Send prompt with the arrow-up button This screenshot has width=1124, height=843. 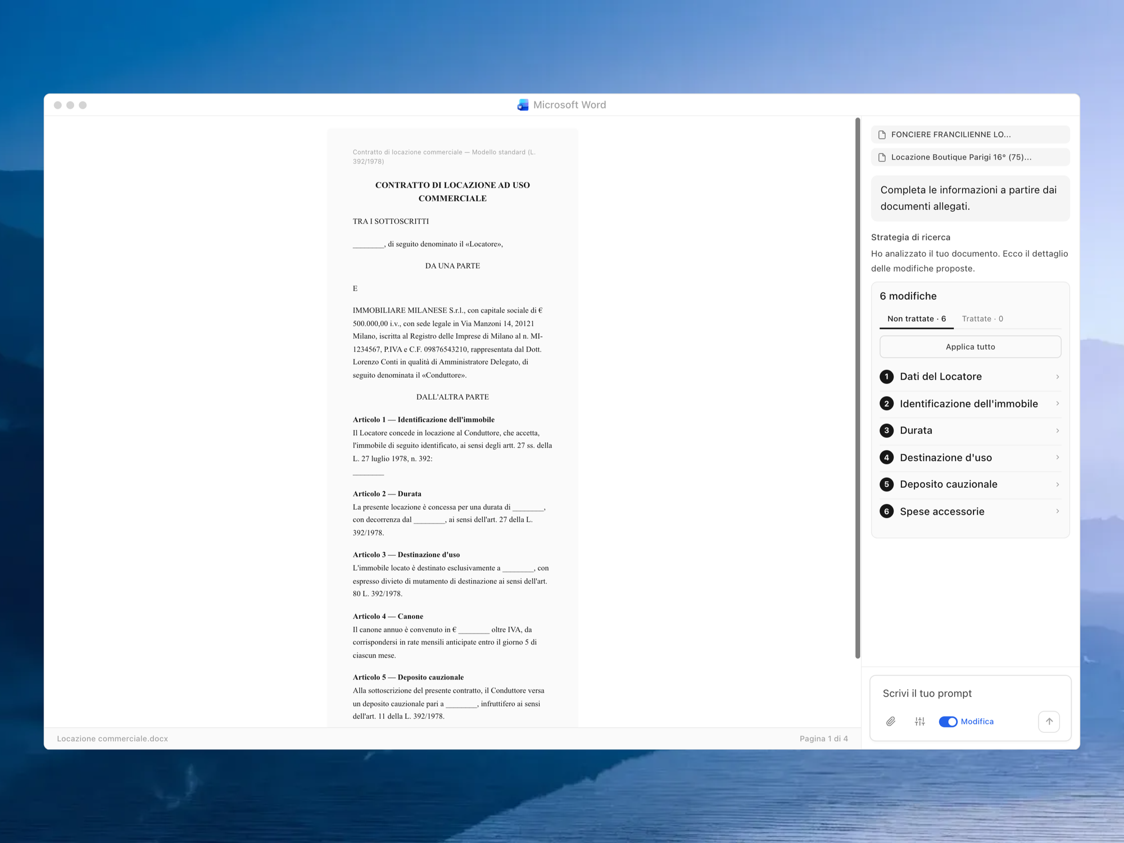tap(1049, 722)
